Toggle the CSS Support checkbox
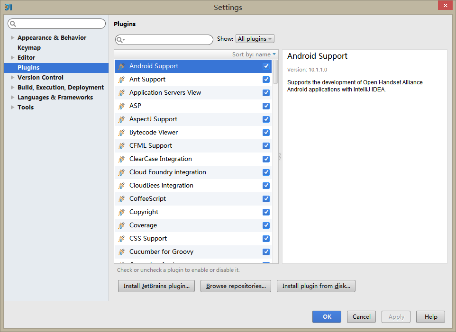The image size is (456, 332). (x=266, y=239)
